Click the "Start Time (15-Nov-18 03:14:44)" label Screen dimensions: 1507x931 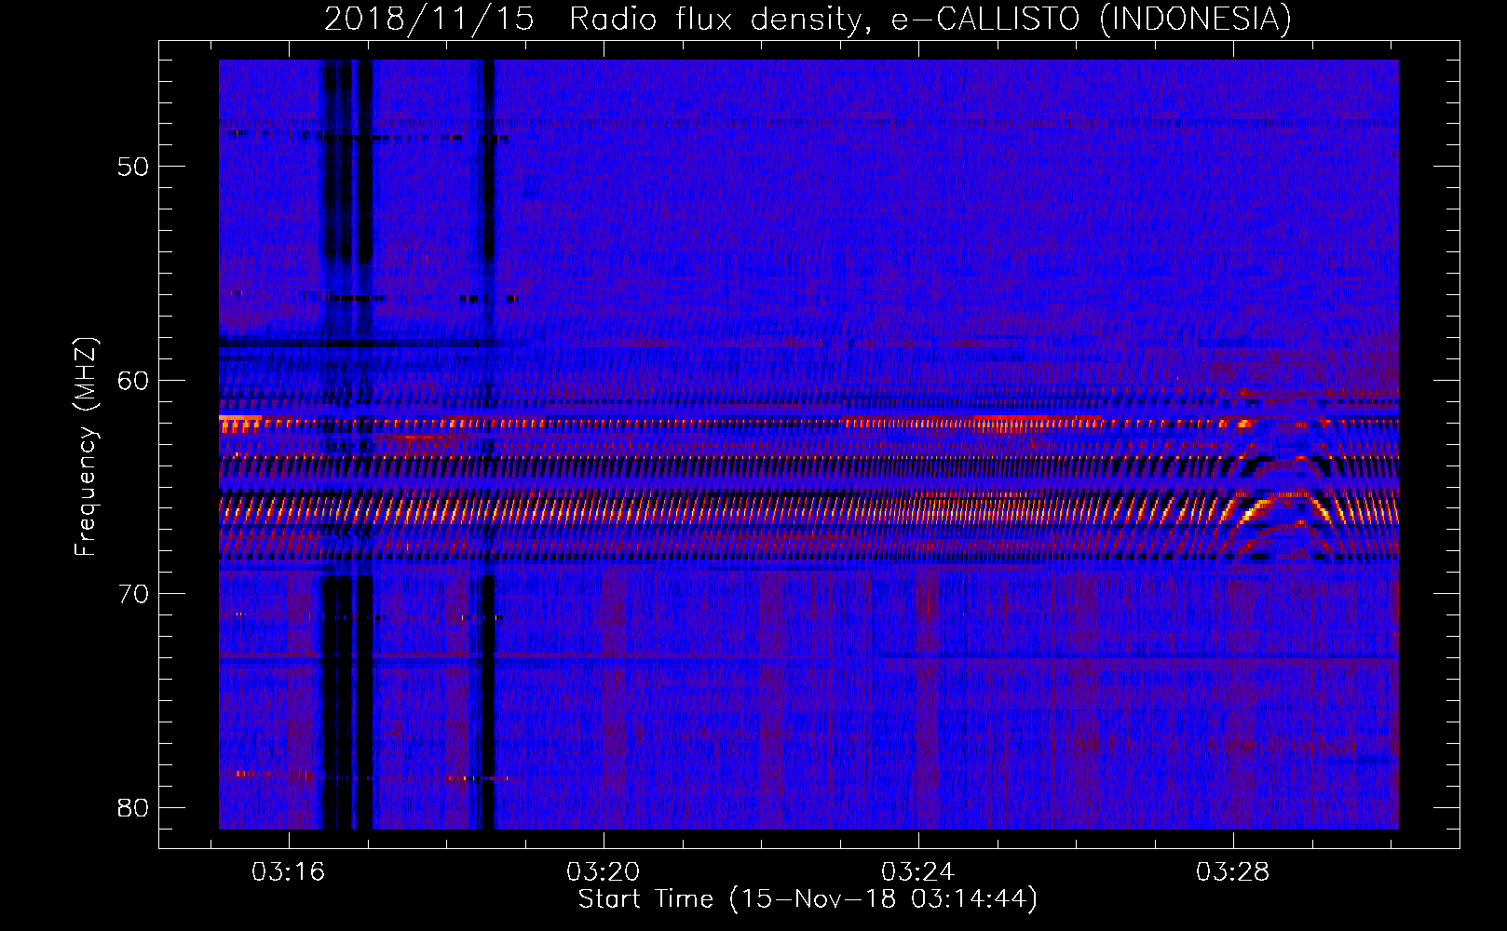click(x=808, y=899)
